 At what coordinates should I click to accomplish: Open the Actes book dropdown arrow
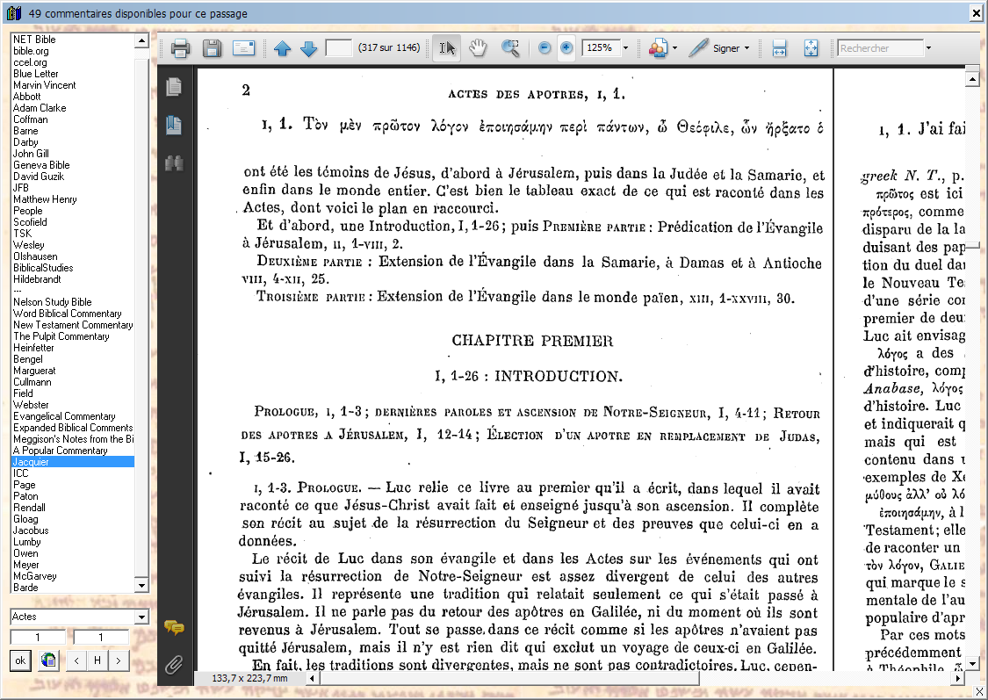coord(141,617)
